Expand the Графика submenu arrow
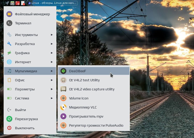The width and height of the screenshot is (194, 138). (52, 53)
